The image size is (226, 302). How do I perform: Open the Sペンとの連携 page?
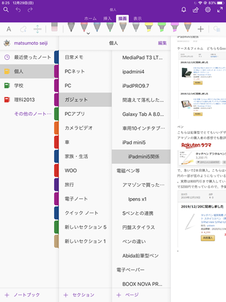[141, 213]
